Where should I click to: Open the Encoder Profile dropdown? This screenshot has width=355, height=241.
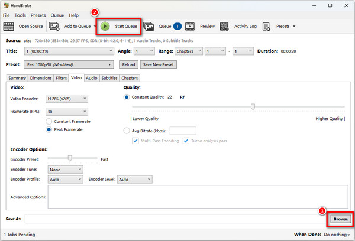coord(66,180)
